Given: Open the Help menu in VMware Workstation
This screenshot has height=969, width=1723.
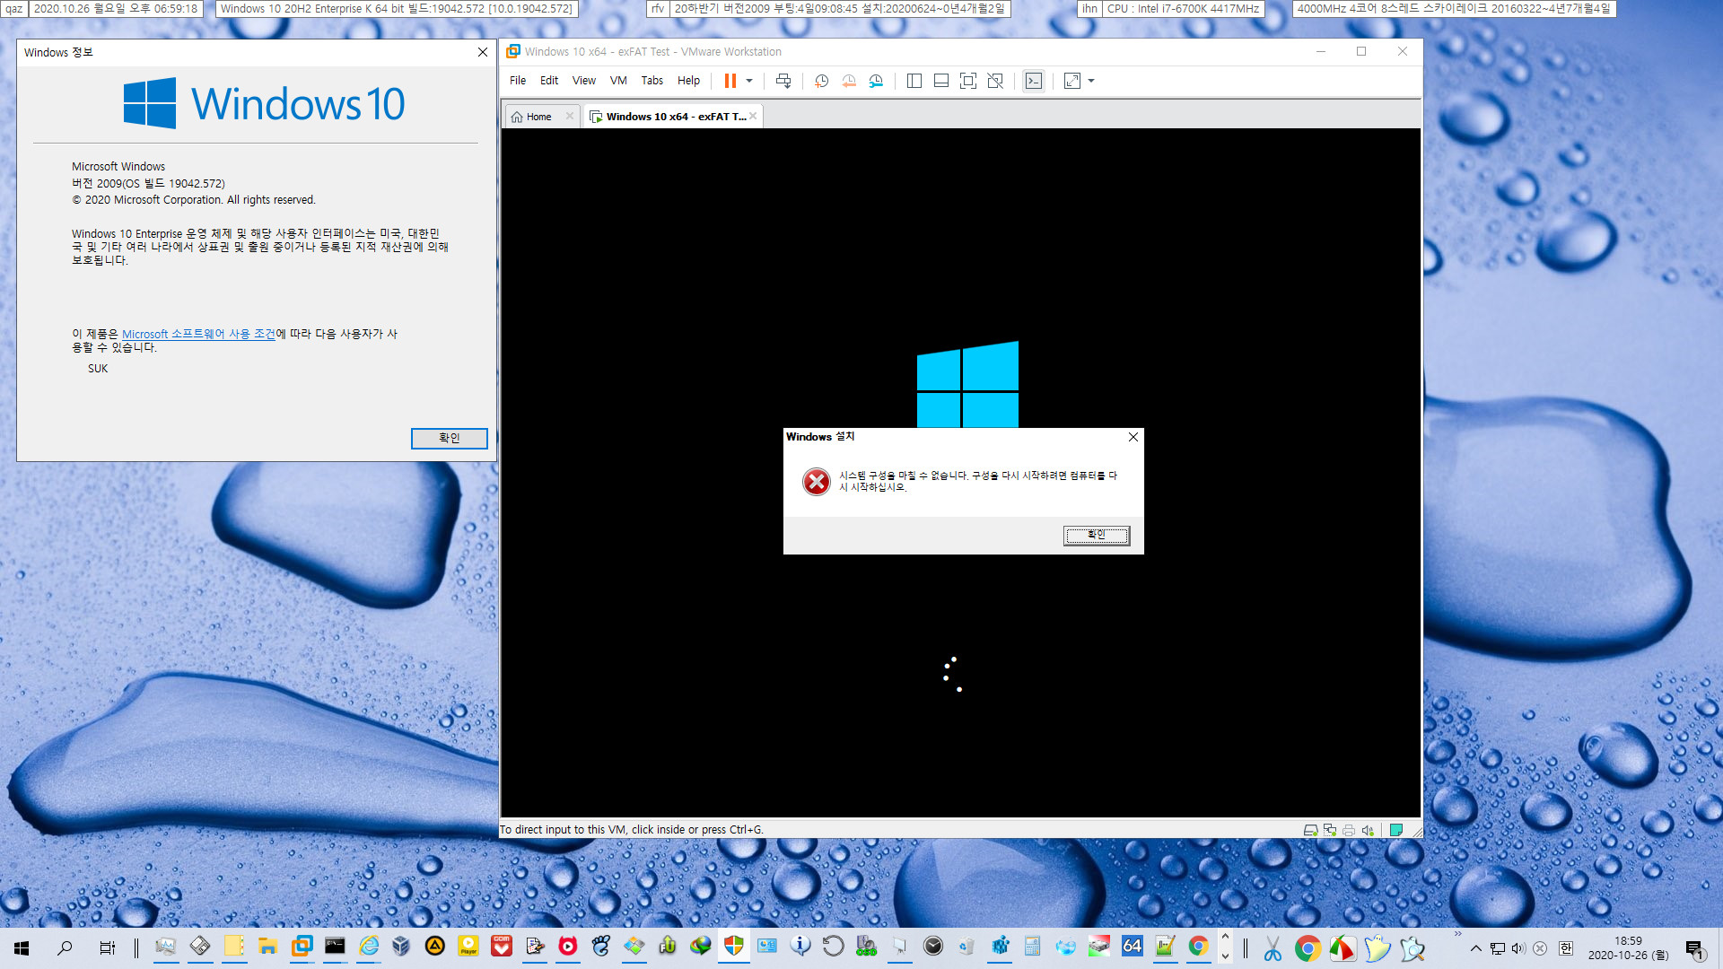Looking at the screenshot, I should pos(688,81).
